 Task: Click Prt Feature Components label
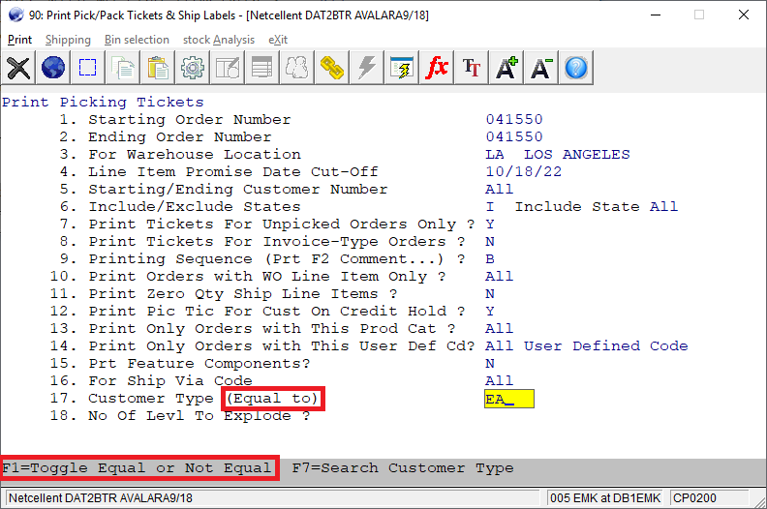[199, 364]
